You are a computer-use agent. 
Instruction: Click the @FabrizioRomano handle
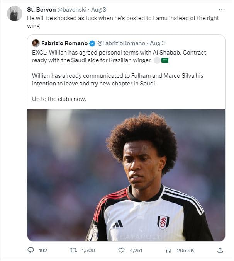pyautogui.click(x=121, y=43)
